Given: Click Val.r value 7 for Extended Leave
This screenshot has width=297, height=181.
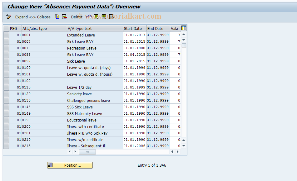Looking at the screenshot, I should (x=175, y=35).
